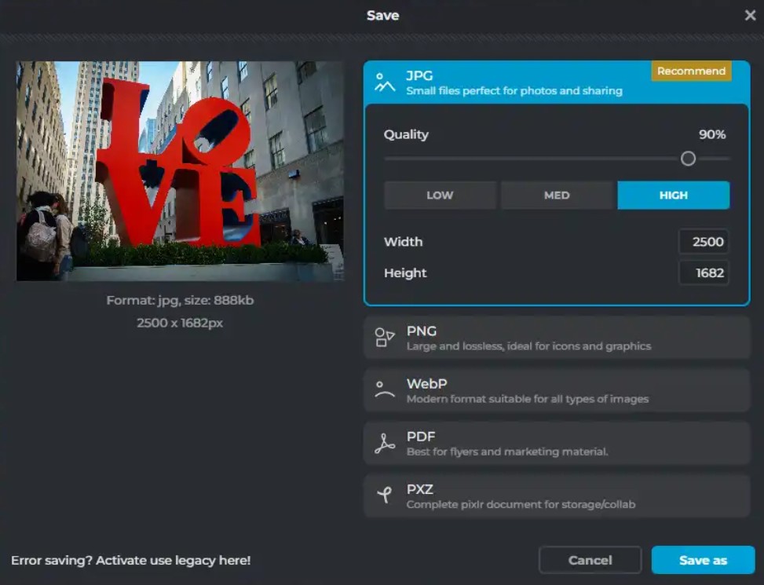The height and width of the screenshot is (585, 764).
Task: Click in the Width input field
Action: pos(703,242)
